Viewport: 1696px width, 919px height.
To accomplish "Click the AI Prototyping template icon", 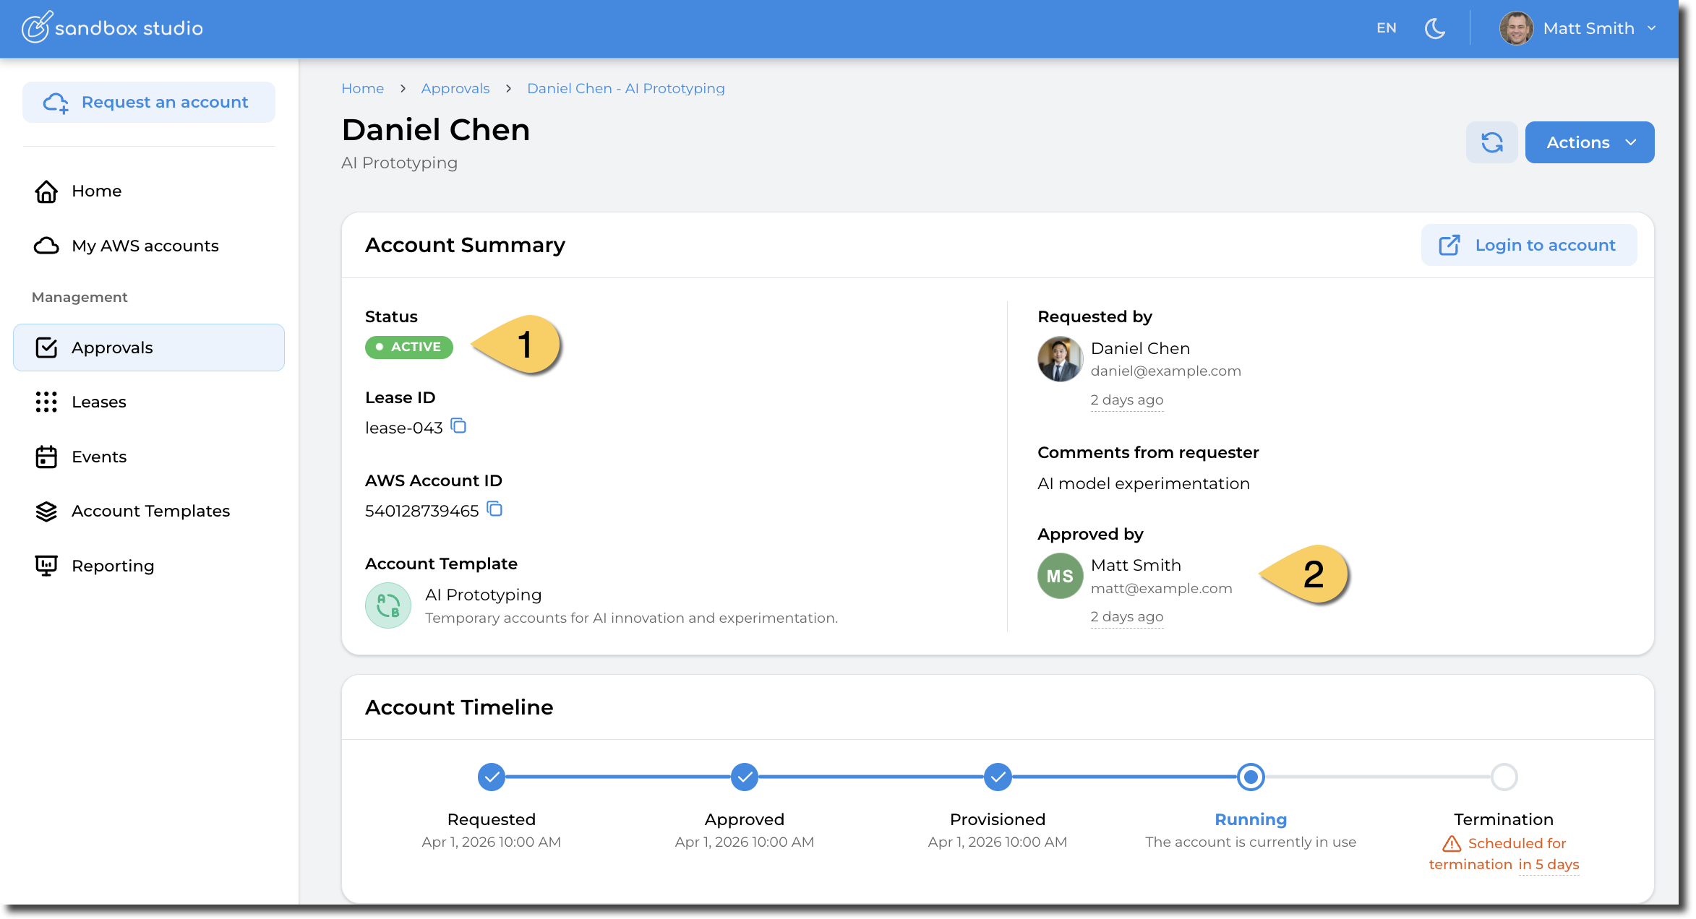I will pyautogui.click(x=388, y=605).
